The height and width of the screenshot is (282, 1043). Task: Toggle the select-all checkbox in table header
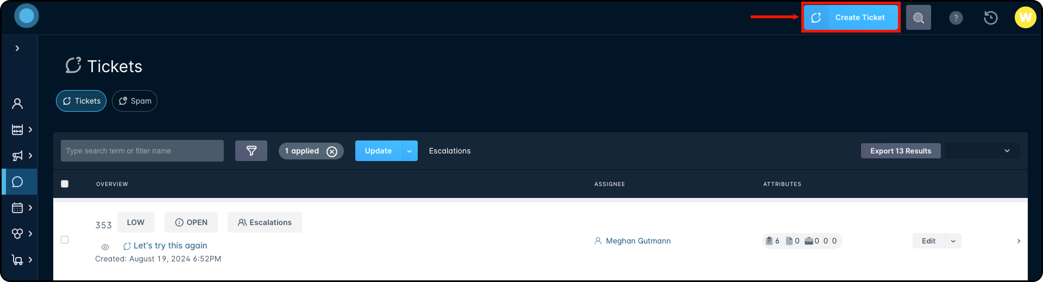(x=65, y=184)
